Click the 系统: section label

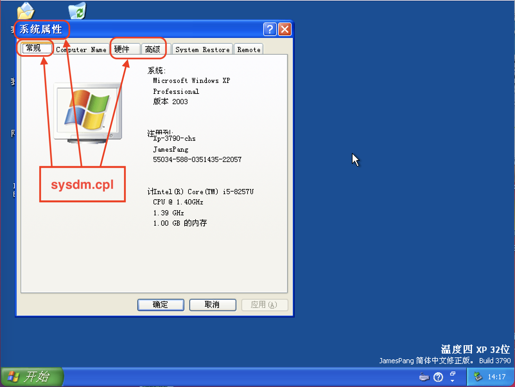(156, 70)
